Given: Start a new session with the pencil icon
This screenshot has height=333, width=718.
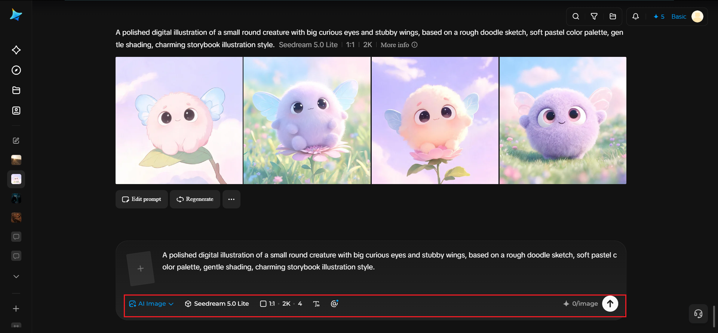Looking at the screenshot, I should pos(16,141).
